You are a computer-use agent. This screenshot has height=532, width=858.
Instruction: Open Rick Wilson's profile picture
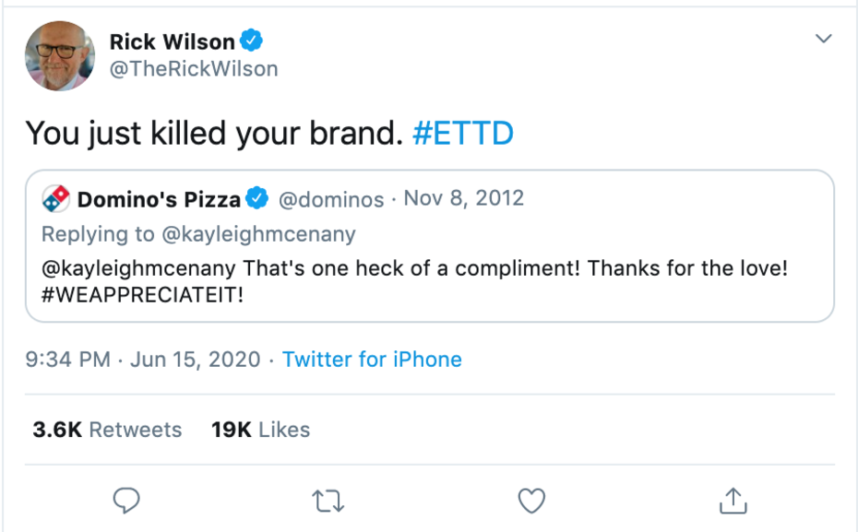point(60,55)
